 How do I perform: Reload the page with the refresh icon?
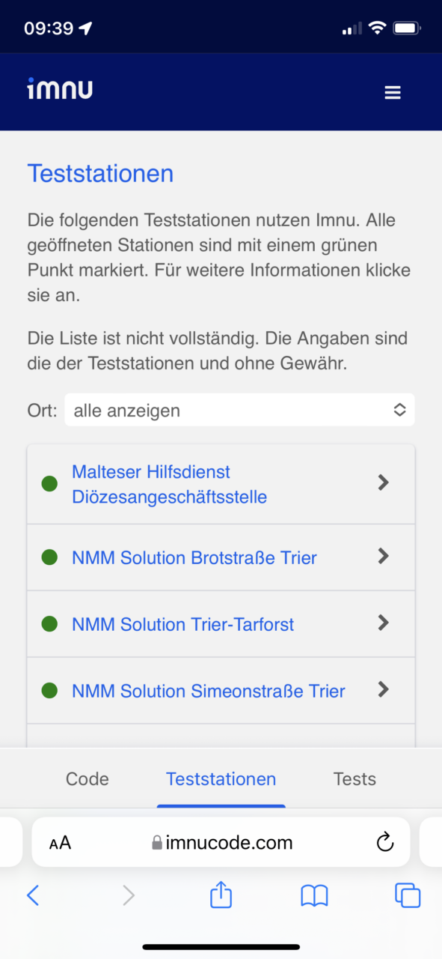384,842
